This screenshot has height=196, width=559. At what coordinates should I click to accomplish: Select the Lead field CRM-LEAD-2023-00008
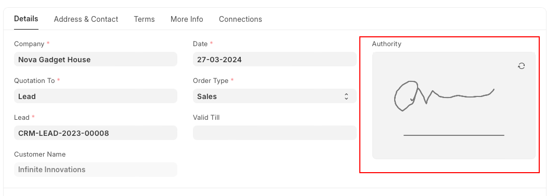coord(96,133)
